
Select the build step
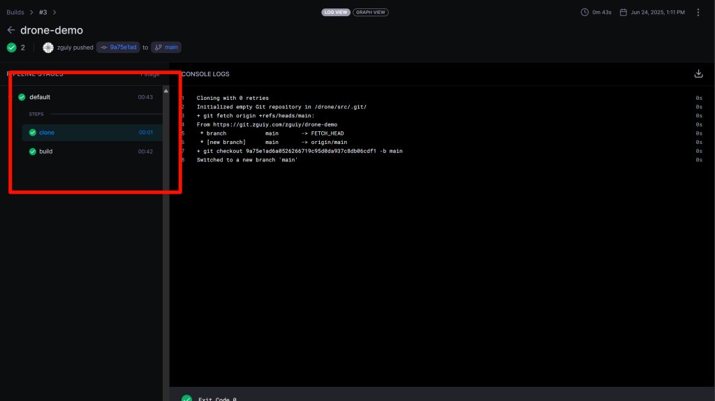45,152
